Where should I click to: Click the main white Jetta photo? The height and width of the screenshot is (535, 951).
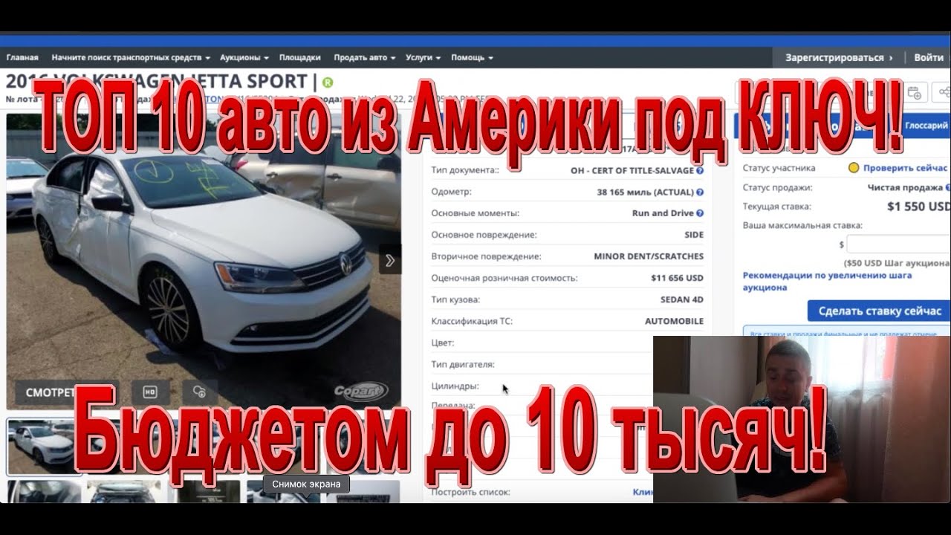point(204,260)
